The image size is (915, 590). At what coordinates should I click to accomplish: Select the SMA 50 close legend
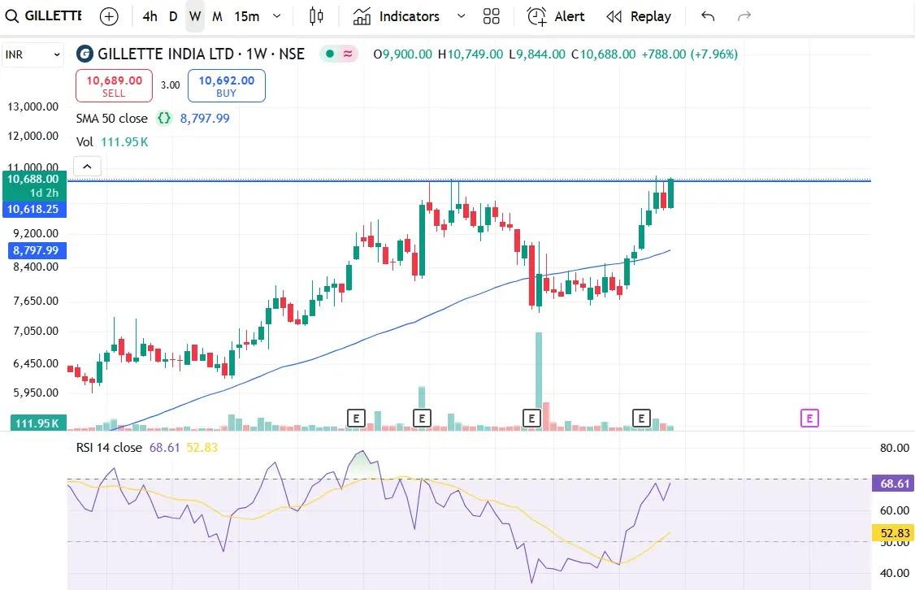tap(111, 119)
